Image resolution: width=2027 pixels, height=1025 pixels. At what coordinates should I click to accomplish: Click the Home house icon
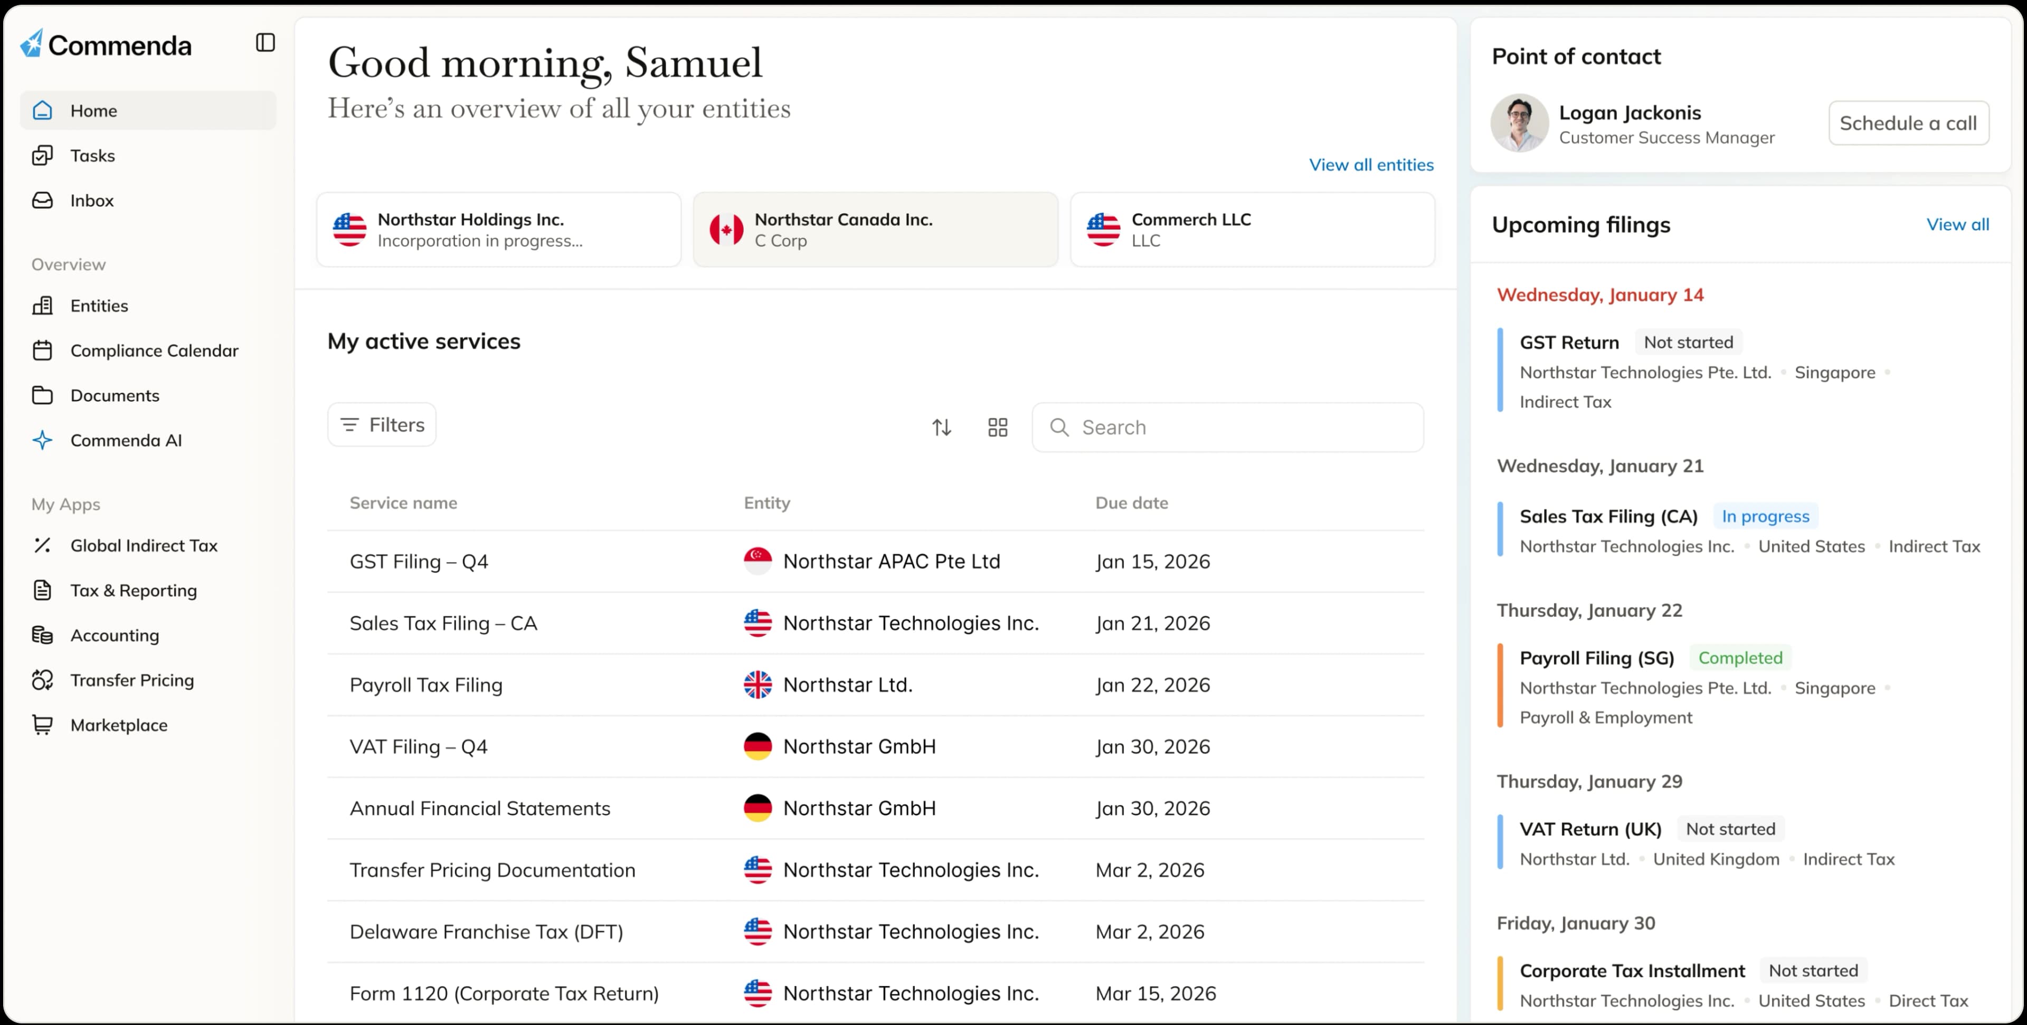(x=42, y=111)
